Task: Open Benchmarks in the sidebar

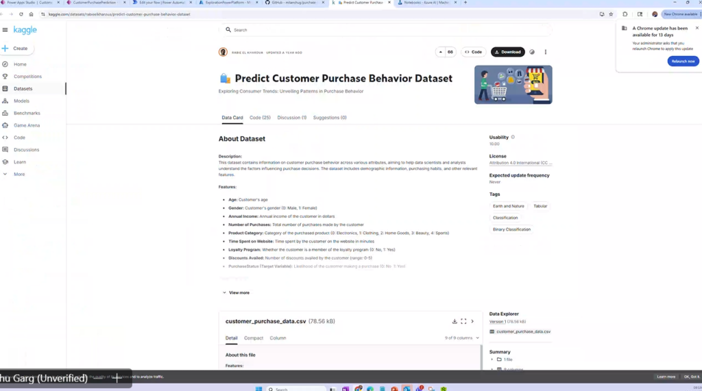Action: 27,113
